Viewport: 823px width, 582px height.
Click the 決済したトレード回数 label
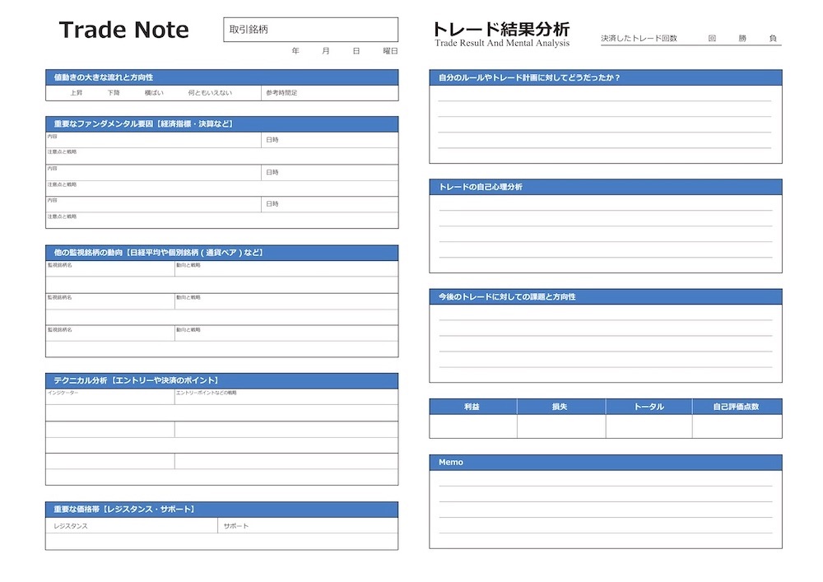[639, 39]
